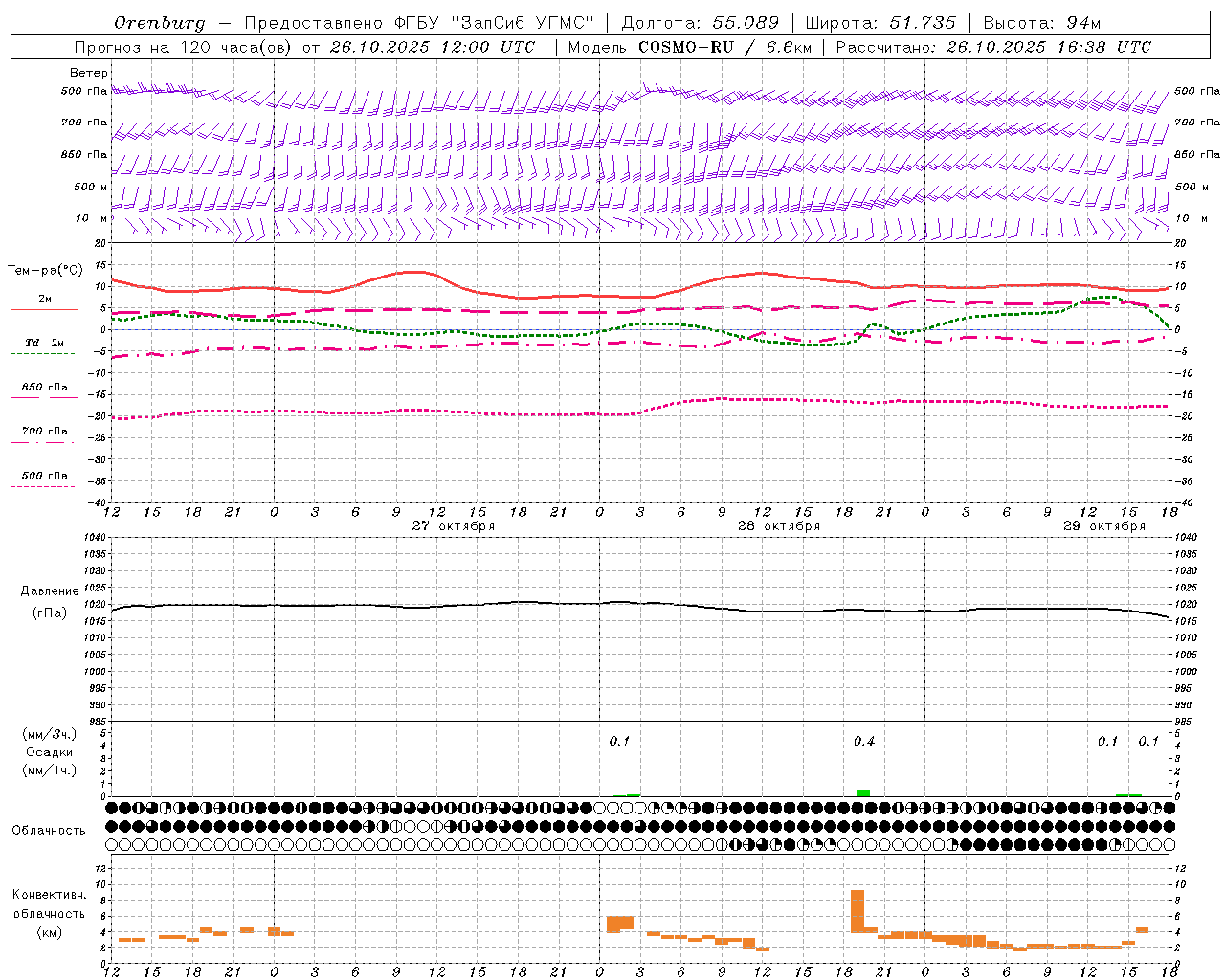Click the green dotted dew point curve

pos(639,326)
